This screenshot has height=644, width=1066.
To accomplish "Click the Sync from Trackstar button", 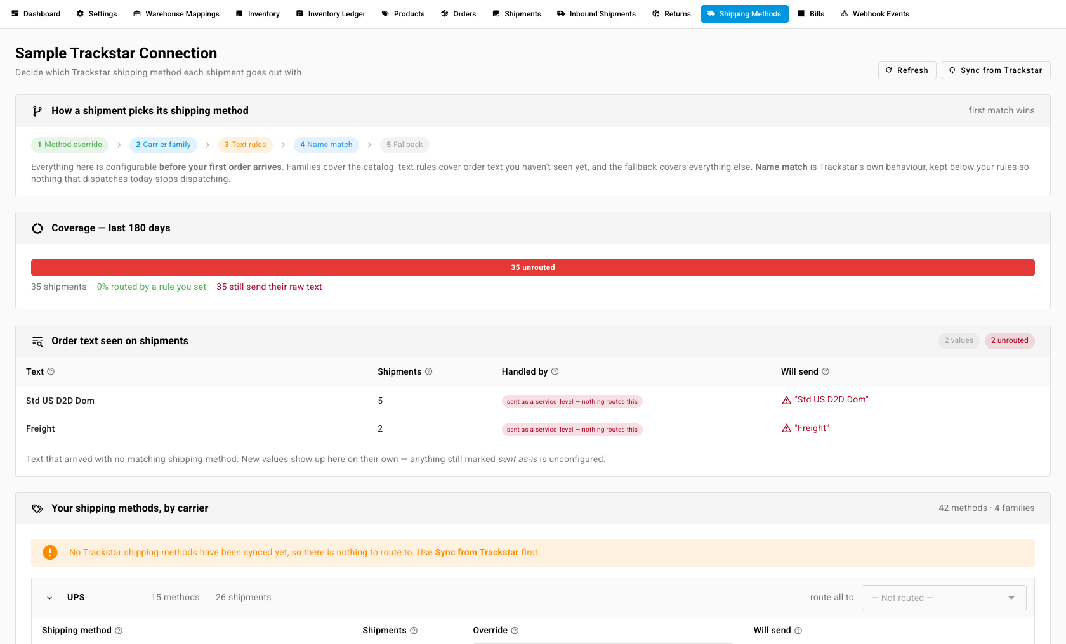I will [996, 70].
